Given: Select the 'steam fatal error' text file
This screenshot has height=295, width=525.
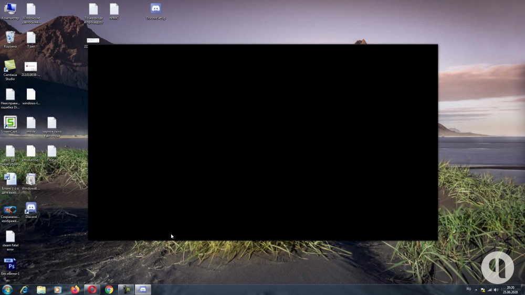Looking at the screenshot, I should coord(10,237).
